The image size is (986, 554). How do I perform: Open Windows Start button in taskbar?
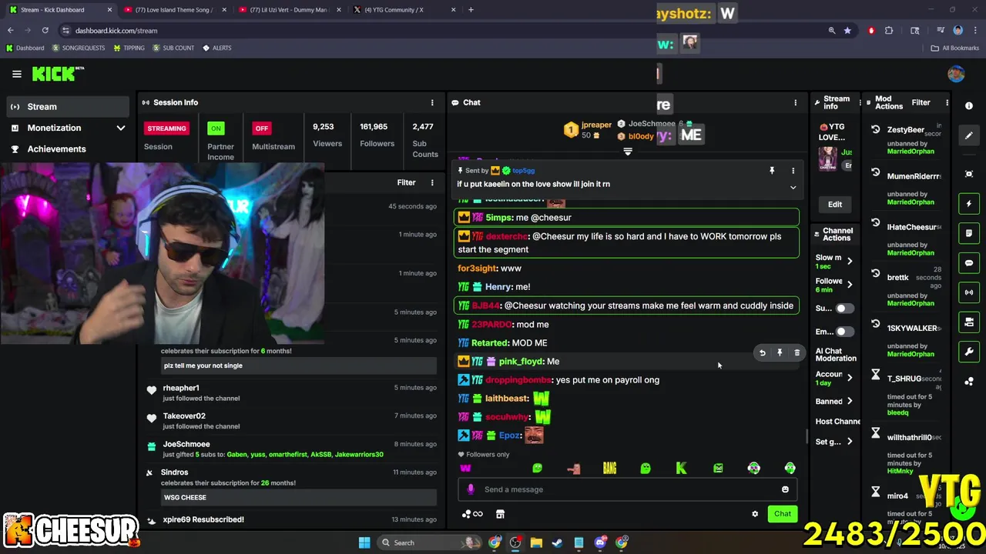[x=364, y=542]
